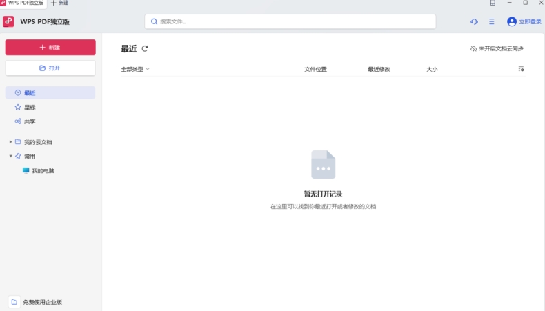Sort by 最近修改 column header
Viewport: 545px width, 311px height.
379,69
